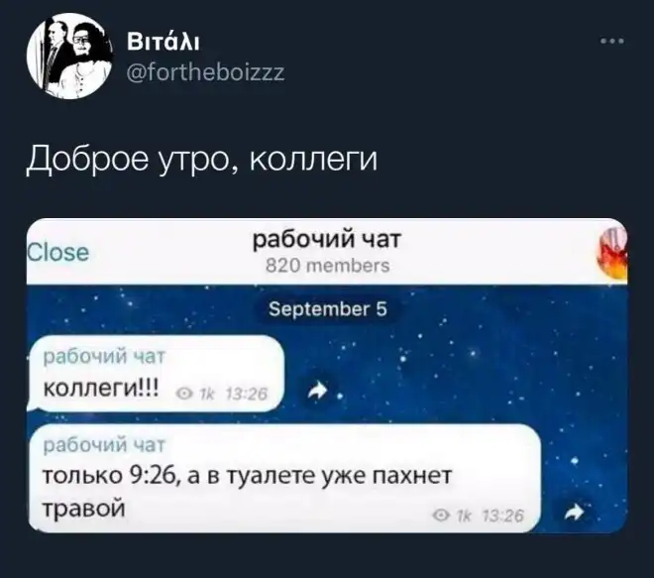Click the views eye icon on коллеги!!! message
Viewport: 654px width, 578px height.
pyautogui.click(x=183, y=394)
